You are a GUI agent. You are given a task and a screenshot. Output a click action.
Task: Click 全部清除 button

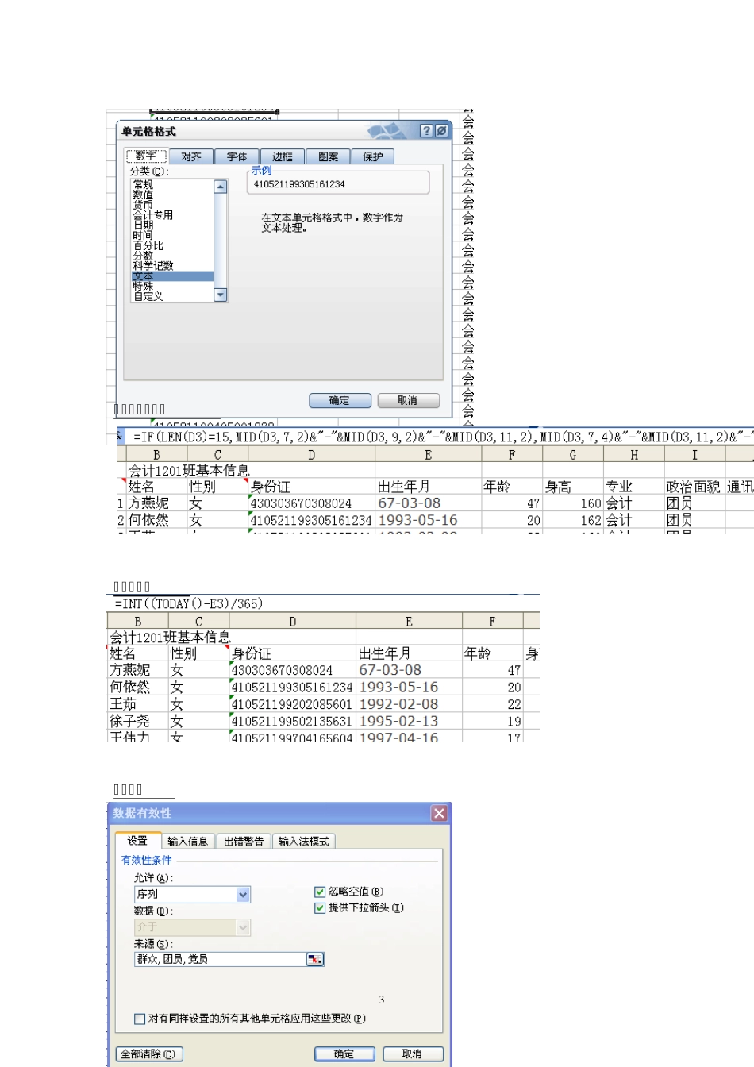click(149, 1054)
